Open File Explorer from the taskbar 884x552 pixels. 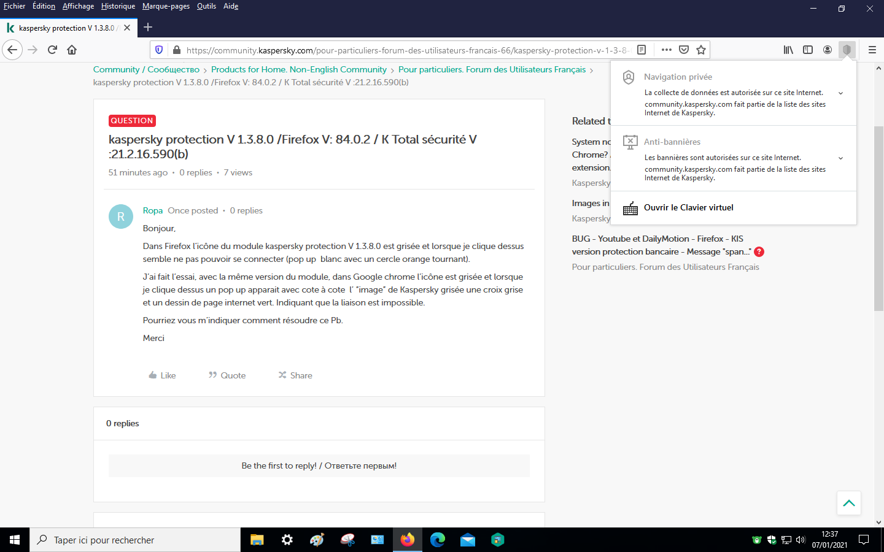pos(257,540)
